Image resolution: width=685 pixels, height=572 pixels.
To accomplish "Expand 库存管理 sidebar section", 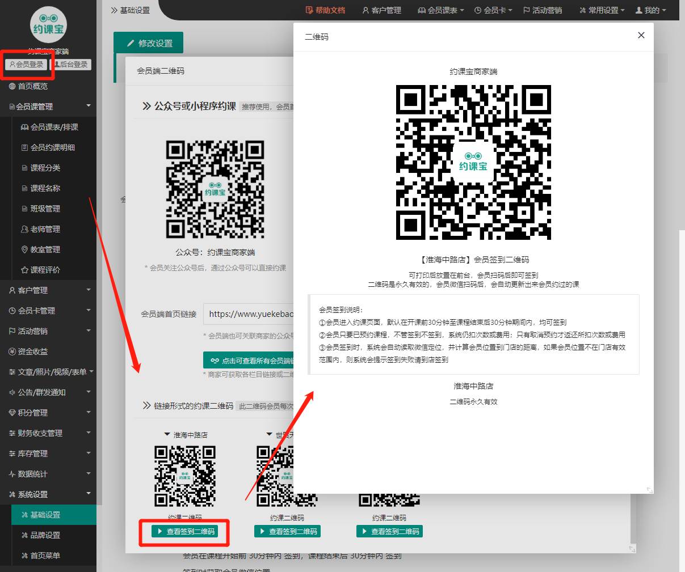I will tap(48, 454).
